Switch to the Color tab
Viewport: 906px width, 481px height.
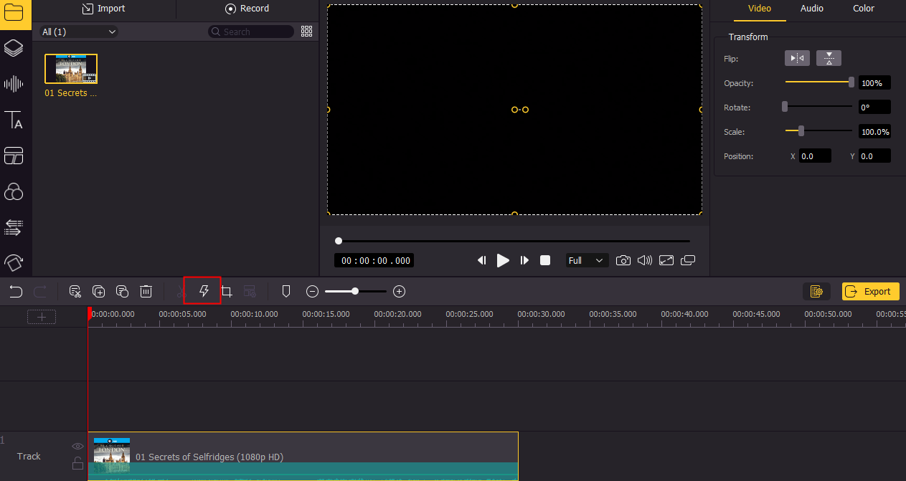point(864,9)
